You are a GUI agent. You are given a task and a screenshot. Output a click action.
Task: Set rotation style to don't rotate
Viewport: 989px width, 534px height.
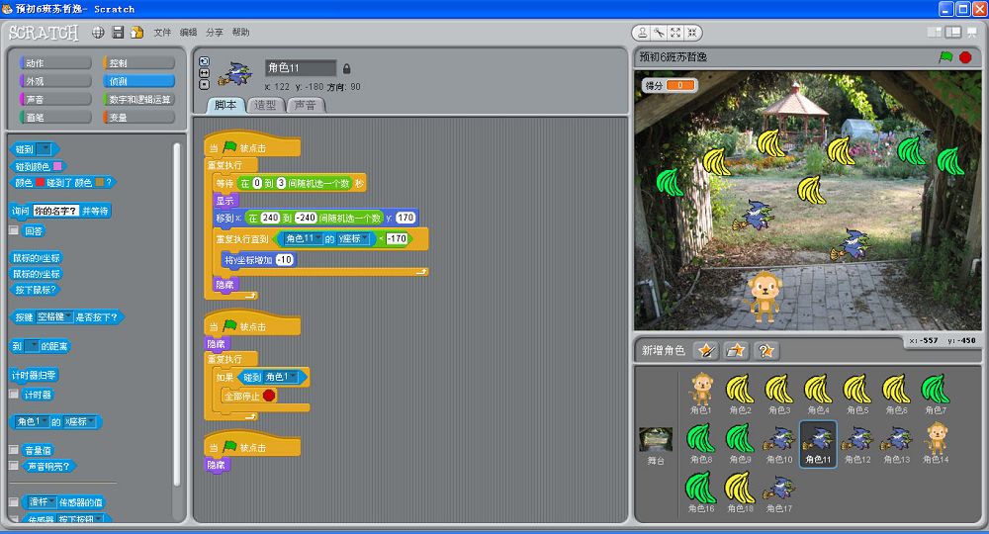[204, 84]
